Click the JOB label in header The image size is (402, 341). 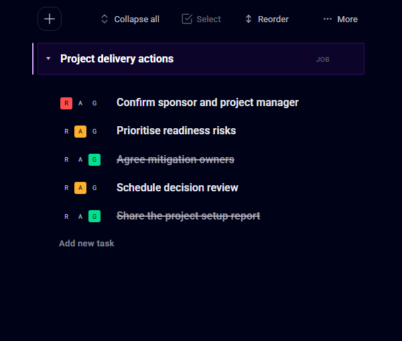tap(322, 60)
